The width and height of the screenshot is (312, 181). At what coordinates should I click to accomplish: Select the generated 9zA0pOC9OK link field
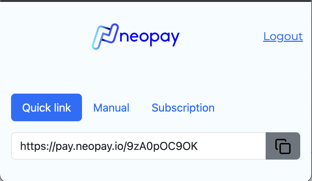tap(138, 146)
